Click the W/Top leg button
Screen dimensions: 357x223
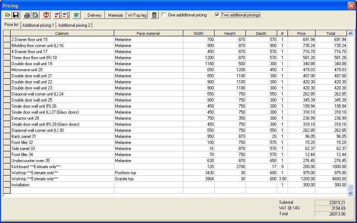(x=137, y=15)
